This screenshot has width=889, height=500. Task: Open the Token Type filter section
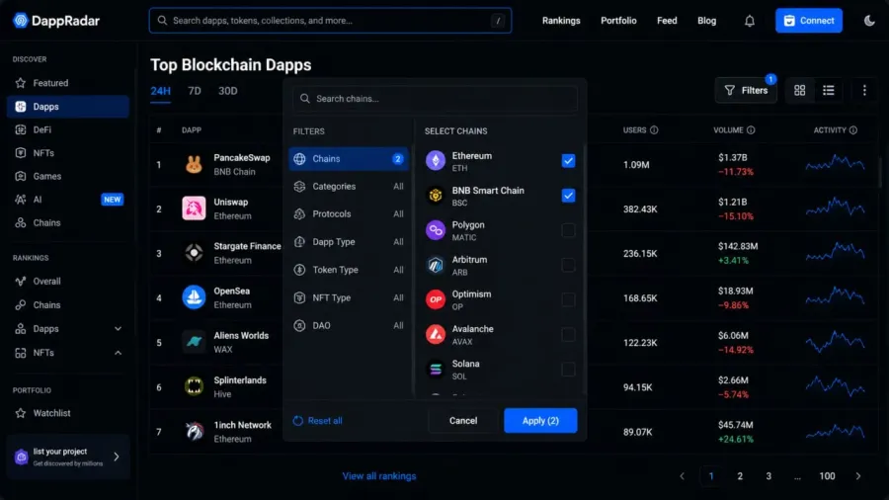pos(348,270)
